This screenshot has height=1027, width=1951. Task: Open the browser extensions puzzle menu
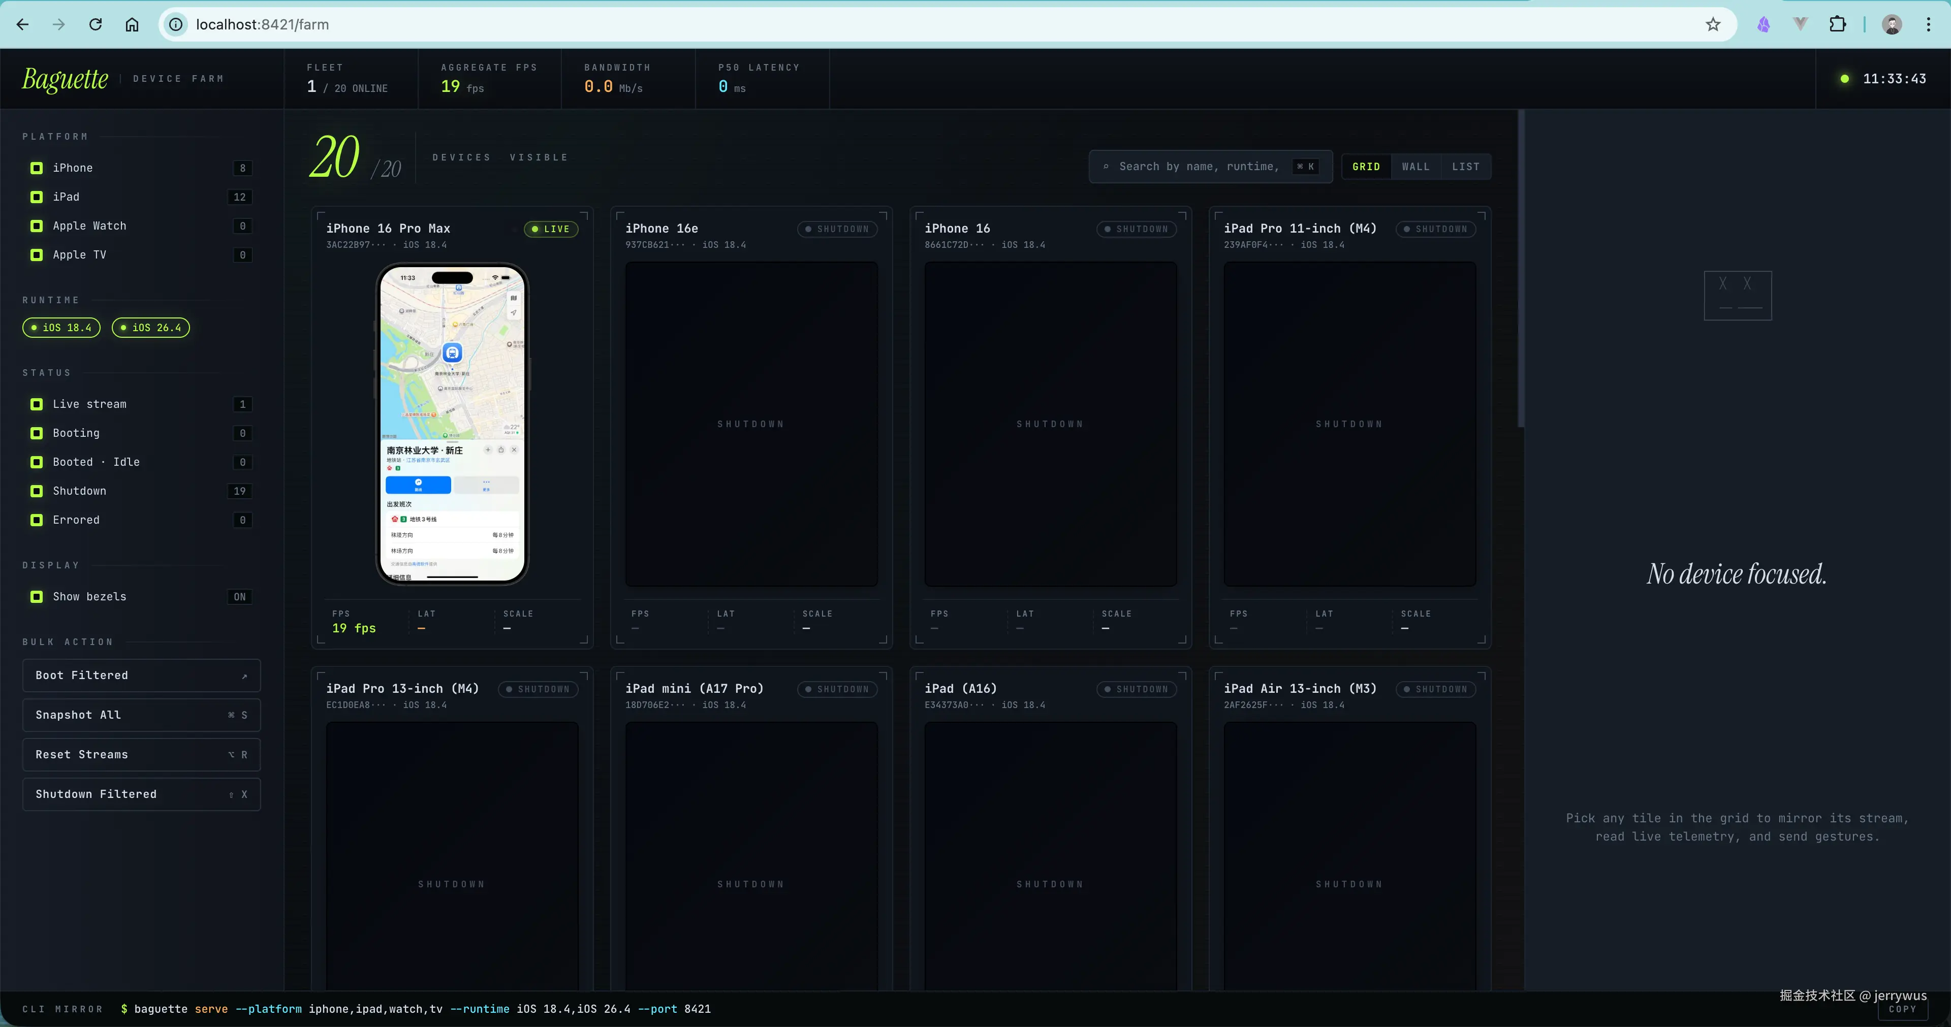1837,24
